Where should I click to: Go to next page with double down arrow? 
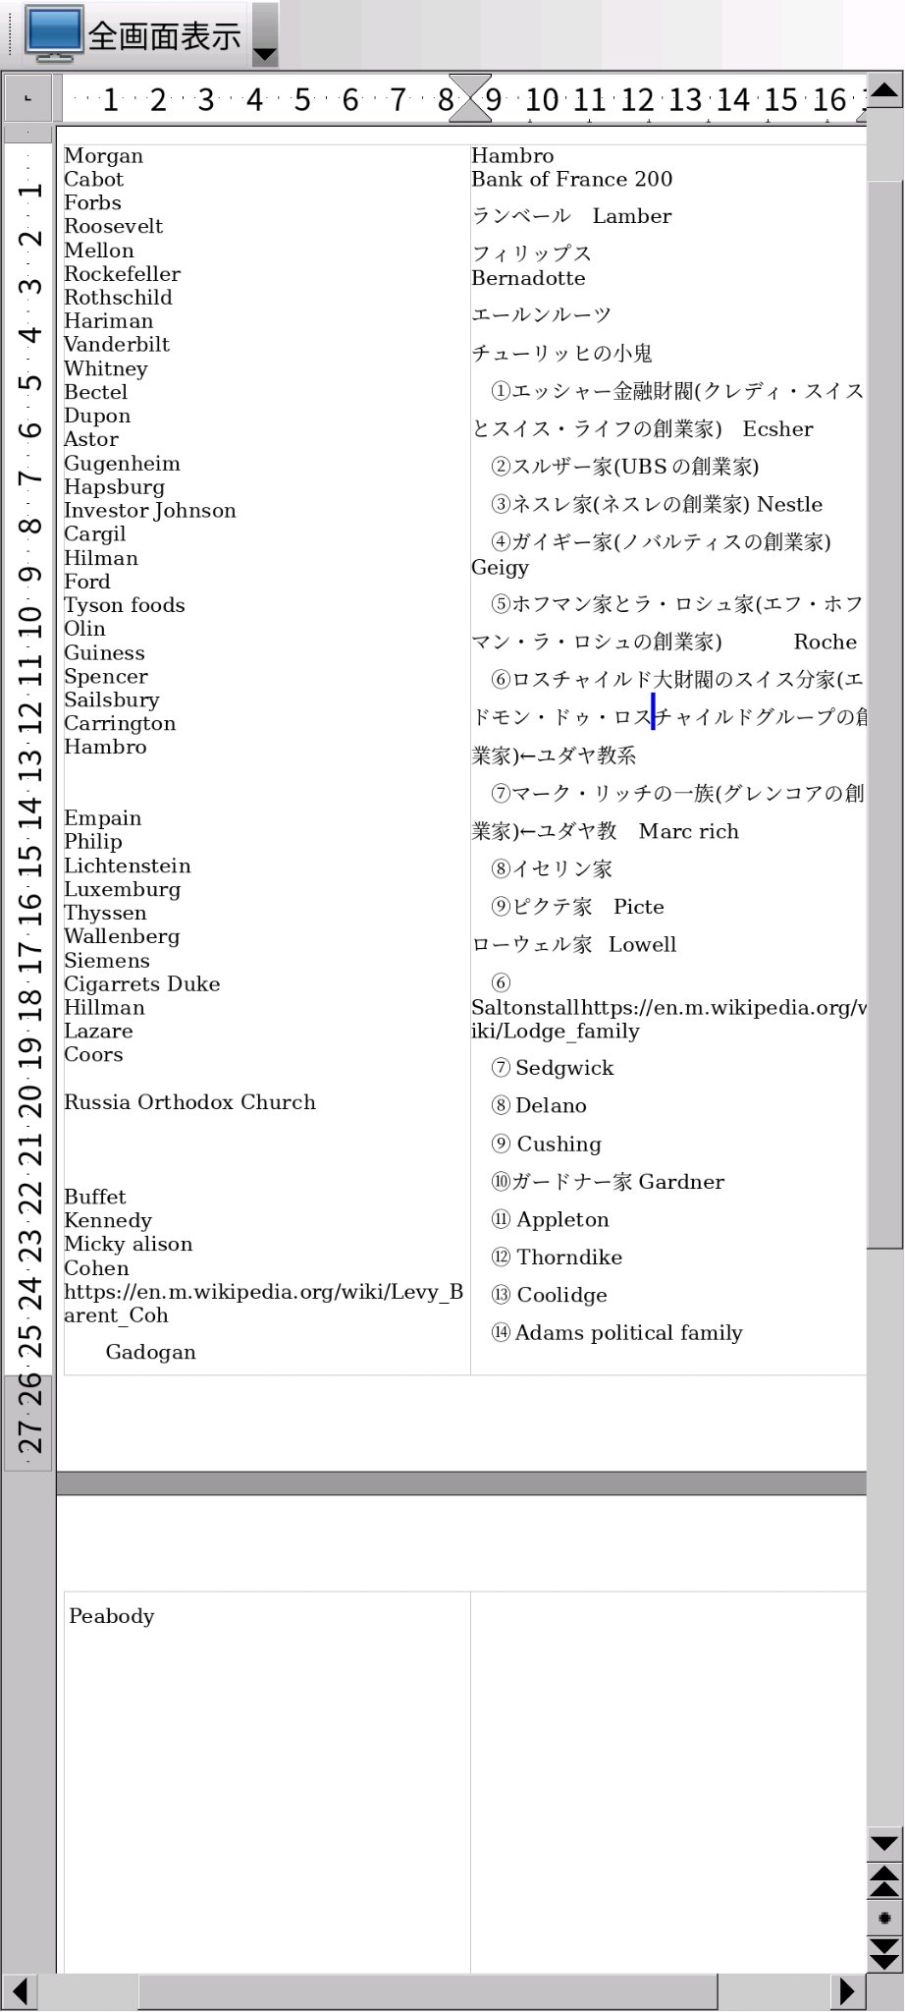point(884,1954)
